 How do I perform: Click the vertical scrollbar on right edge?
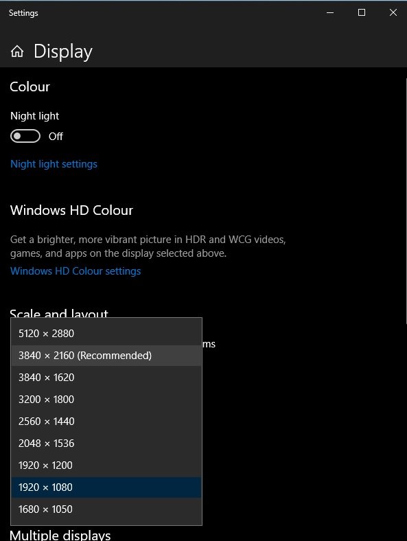point(406,200)
